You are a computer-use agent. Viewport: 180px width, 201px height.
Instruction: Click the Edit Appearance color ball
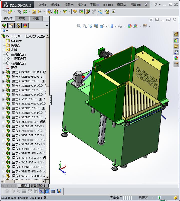pos(130,26)
